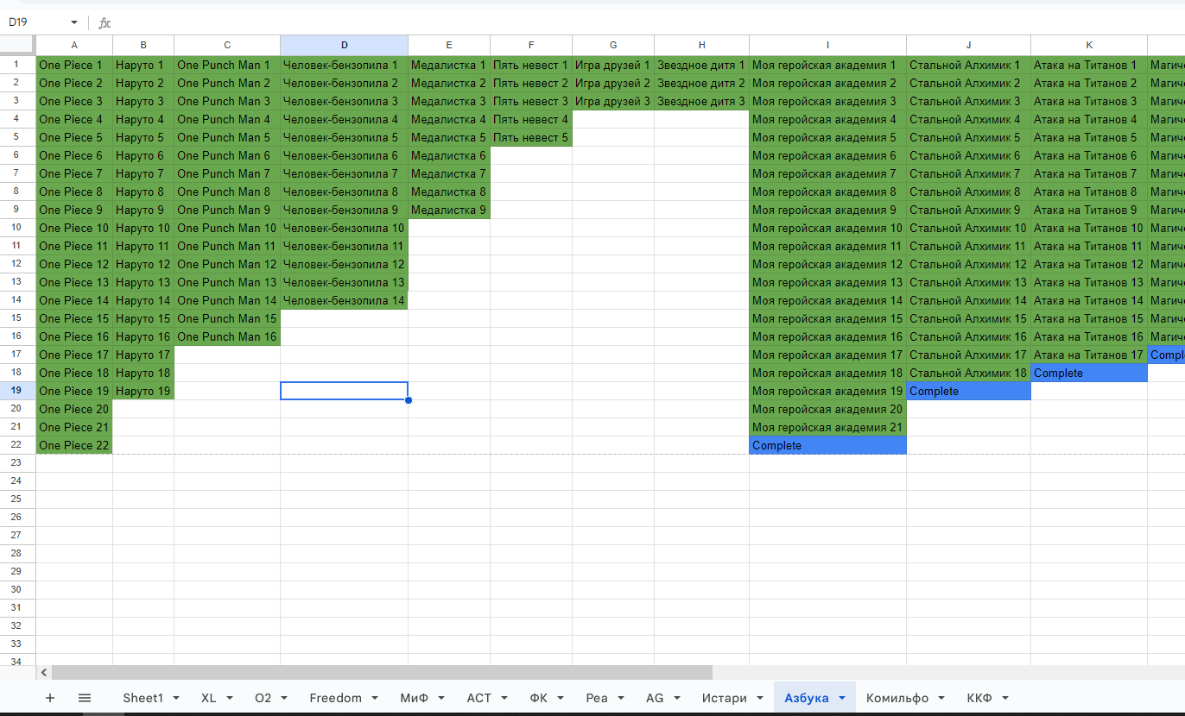Open the Freedom tab dropdown arrow
1185x716 pixels.
tap(375, 698)
